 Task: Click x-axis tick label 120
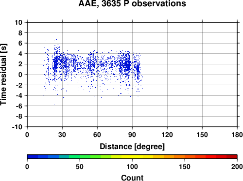tap(167, 135)
